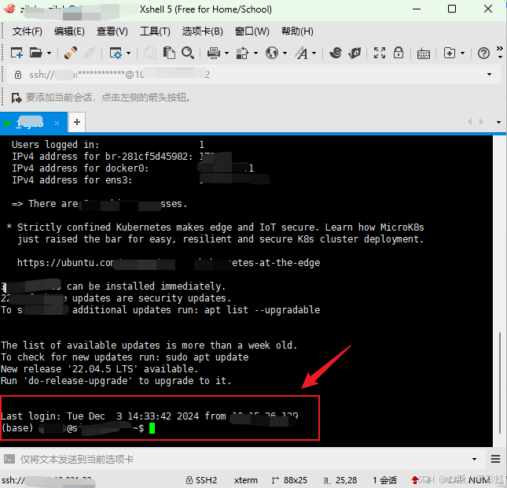
Task: Expand the Open folder dropdown arrow
Action: pos(50,53)
